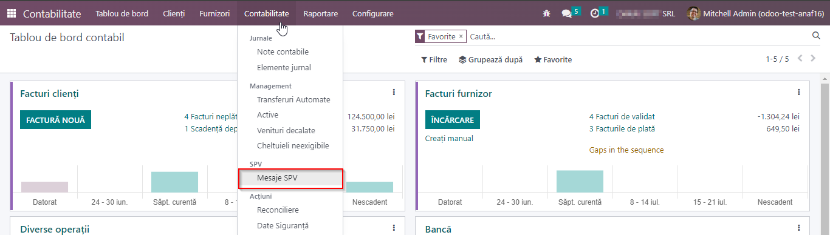Expand the Filtre dropdown
Viewport: 830px width, 235px height.
click(x=434, y=59)
